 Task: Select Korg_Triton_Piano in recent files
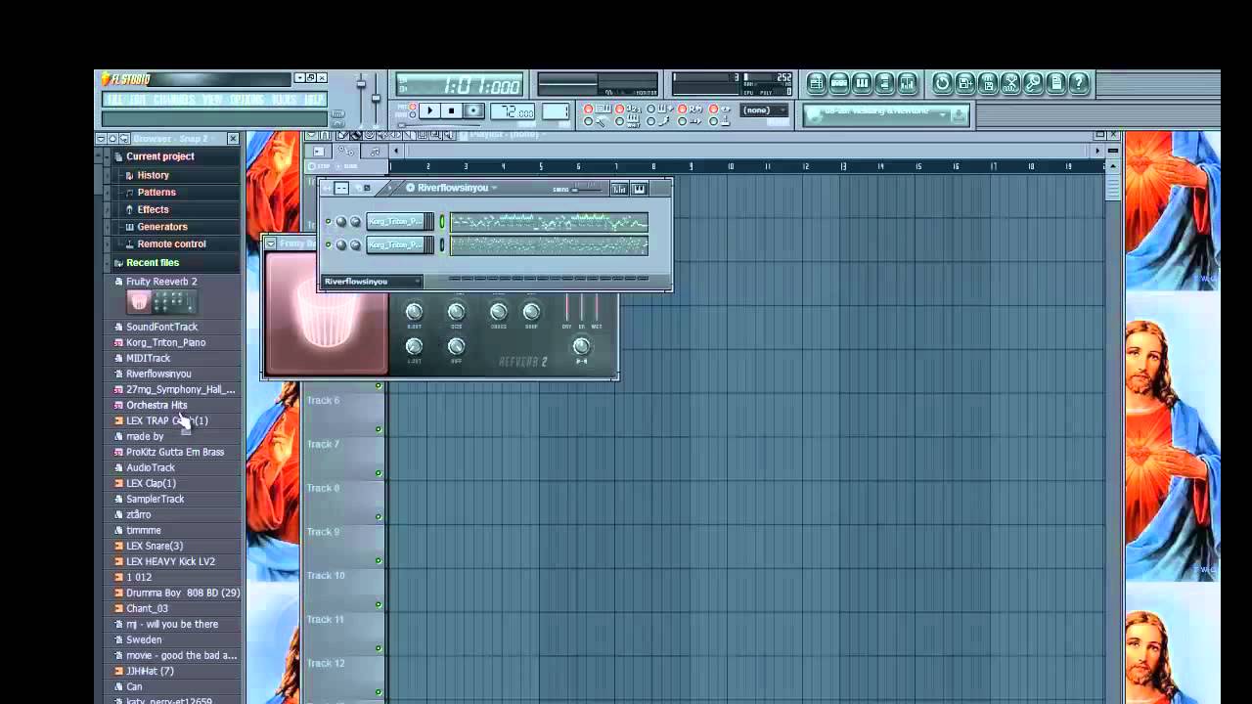(x=165, y=342)
